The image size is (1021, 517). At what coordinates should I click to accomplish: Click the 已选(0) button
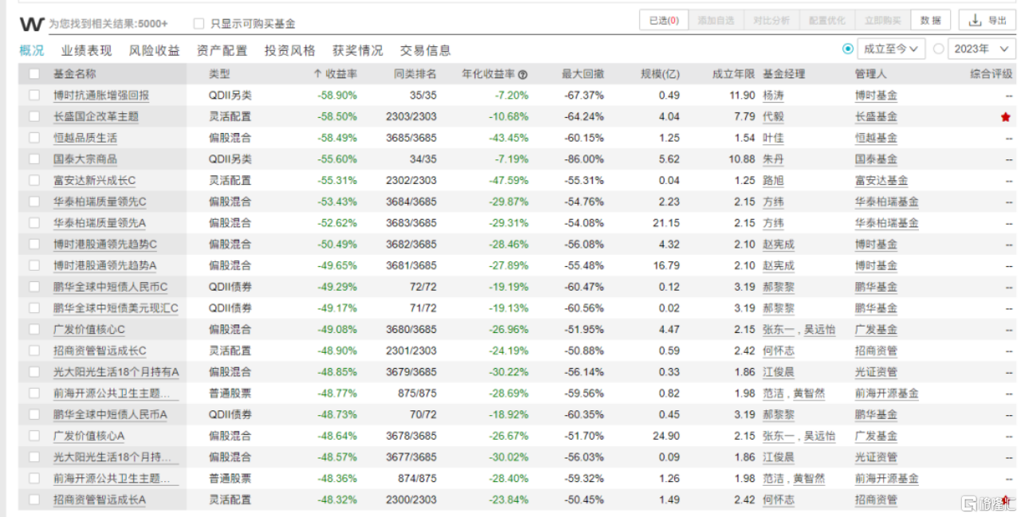pos(664,21)
